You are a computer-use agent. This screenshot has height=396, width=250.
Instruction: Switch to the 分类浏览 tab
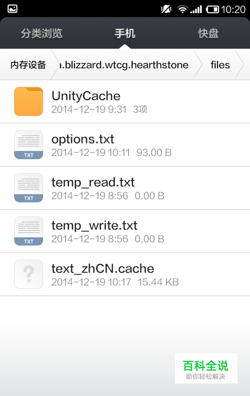(x=41, y=34)
